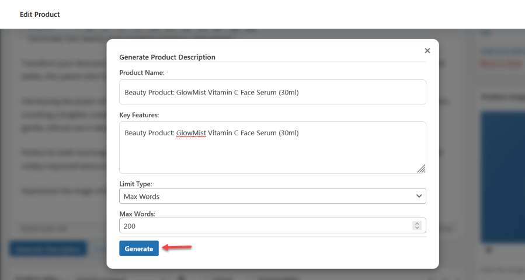Click the Edit Product page heading
Image resolution: width=525 pixels, height=280 pixels.
click(x=40, y=15)
